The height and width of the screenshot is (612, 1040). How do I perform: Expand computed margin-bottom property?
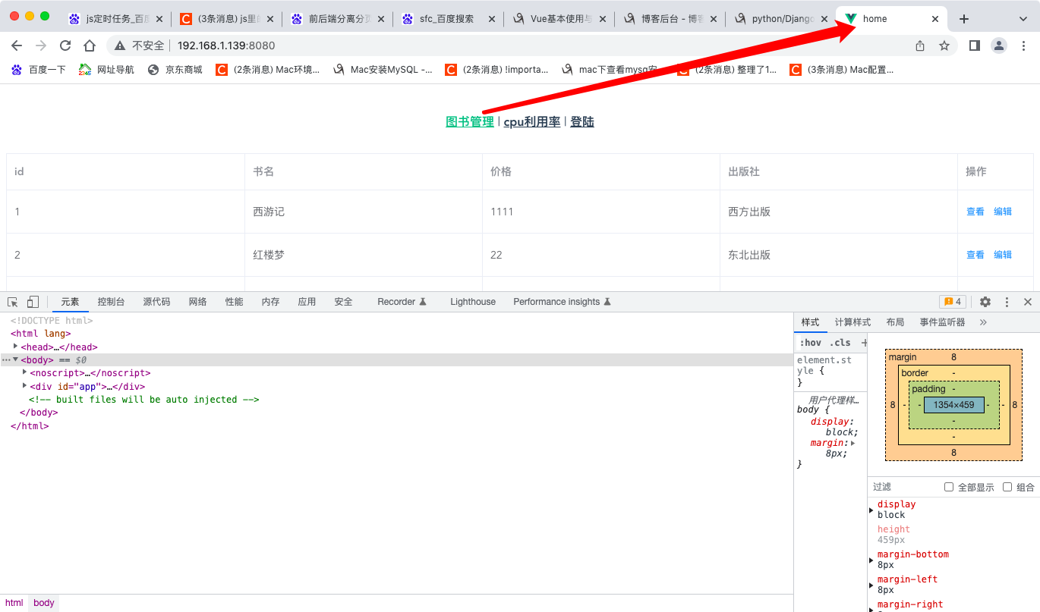pos(871,560)
